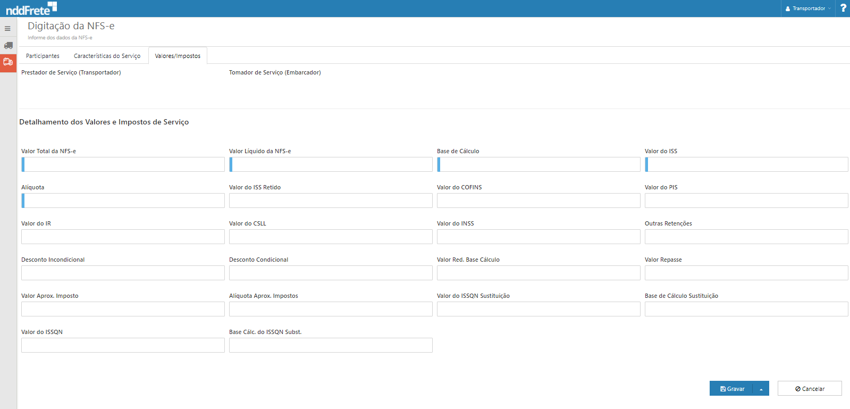Focus the Valor do COFINS field
Image resolution: width=850 pixels, height=409 pixels.
(538, 201)
